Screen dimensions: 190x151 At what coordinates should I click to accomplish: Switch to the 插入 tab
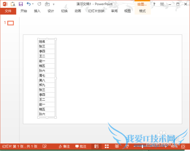pyautogui.click(x=37, y=11)
